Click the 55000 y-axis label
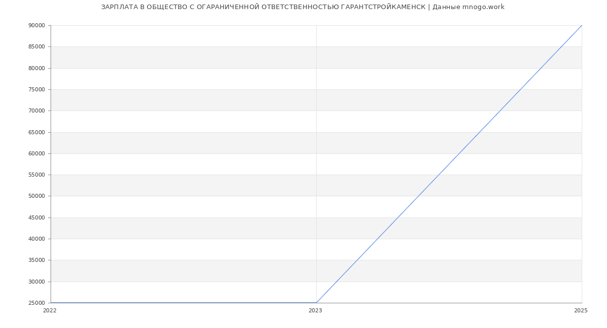The image size is (607, 328). click(36, 175)
